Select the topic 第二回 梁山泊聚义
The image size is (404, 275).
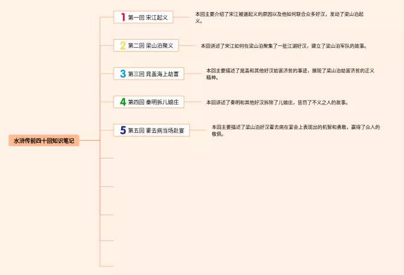coord(150,45)
